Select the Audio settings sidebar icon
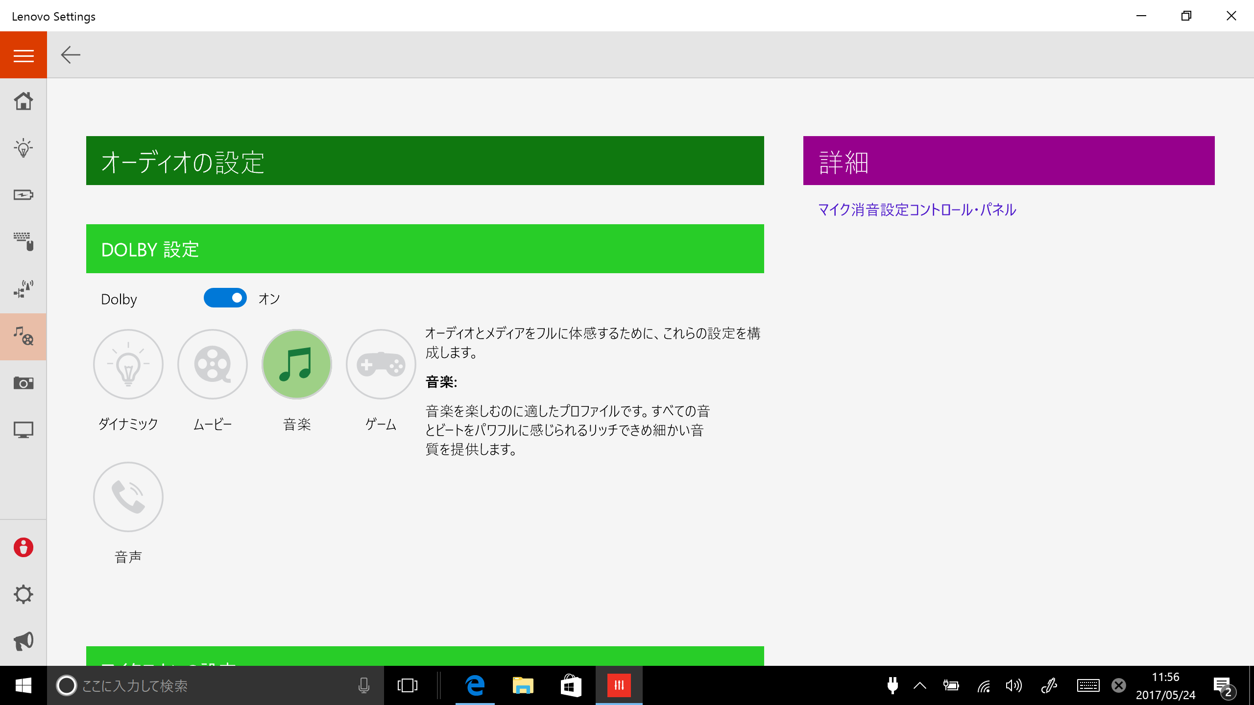 click(x=23, y=336)
